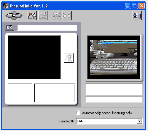Click the small left text box under remote video
Viewport: 148px width, 131px height.
pyautogui.click(x=20, y=93)
